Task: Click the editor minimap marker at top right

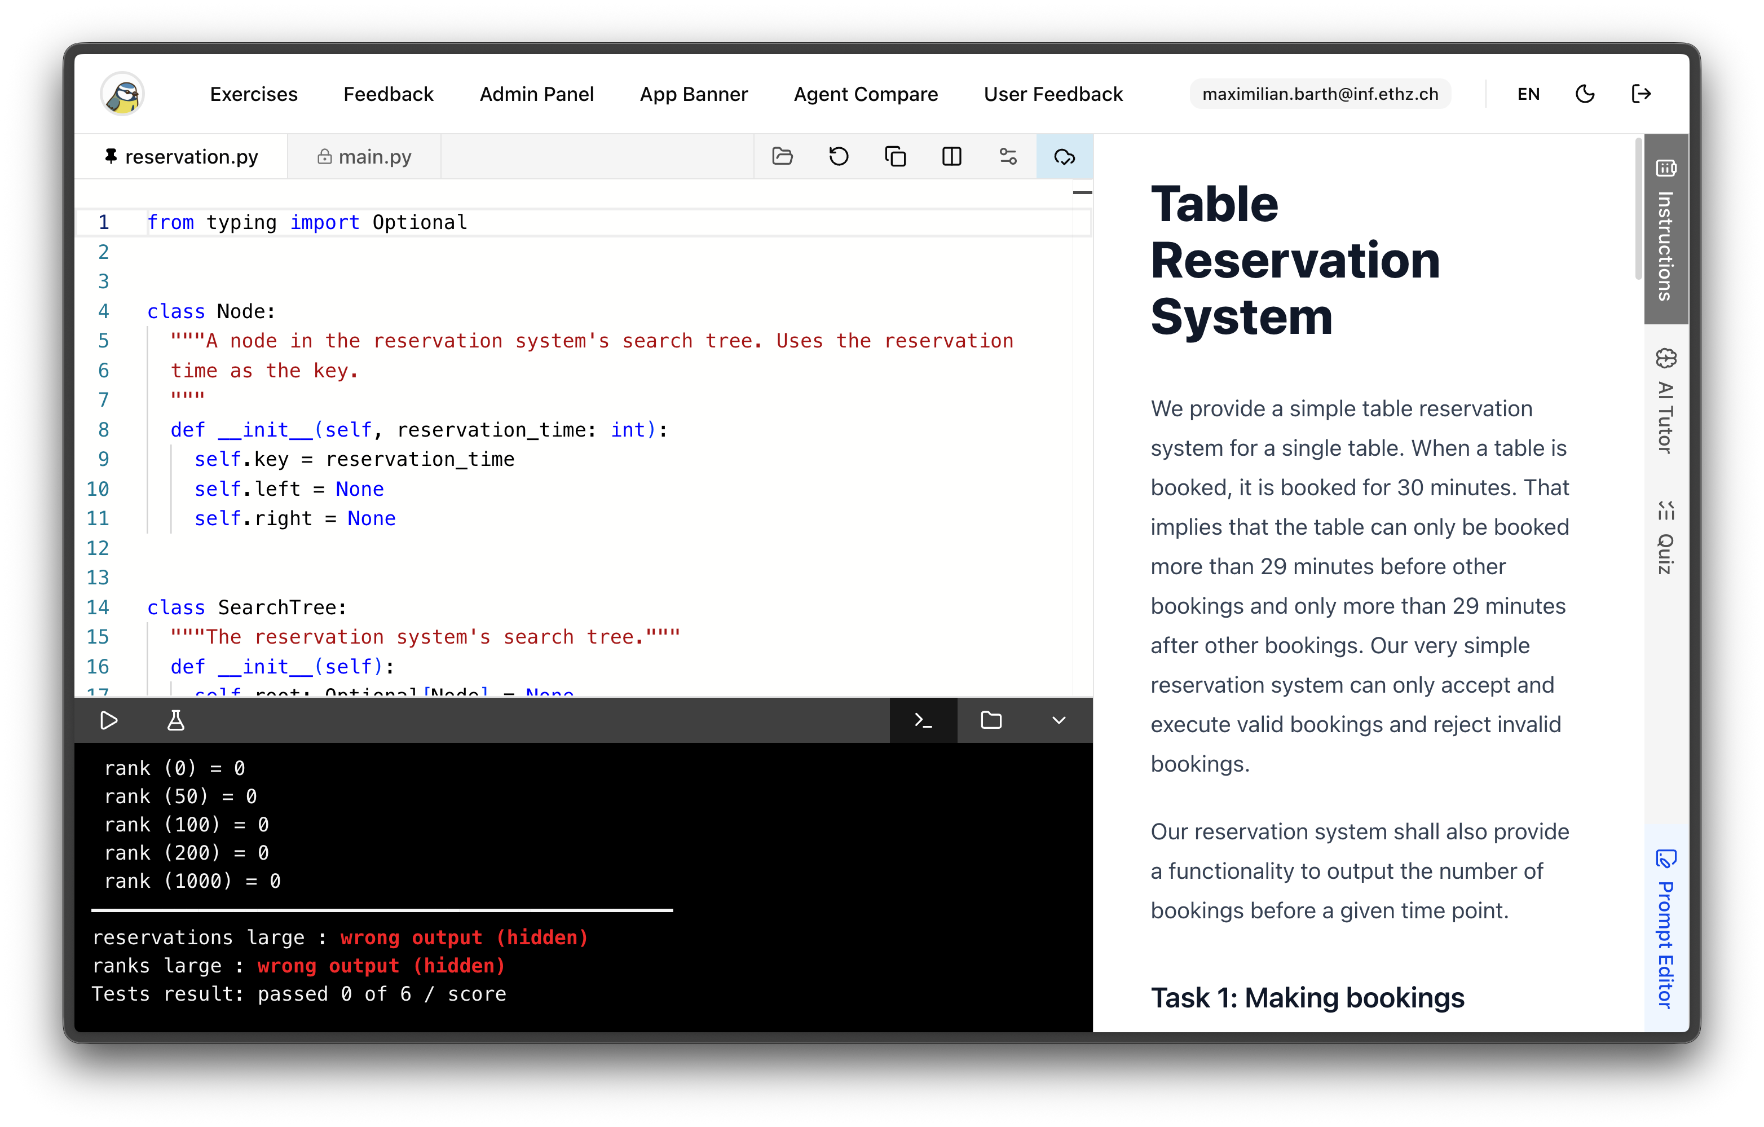Action: (1082, 193)
